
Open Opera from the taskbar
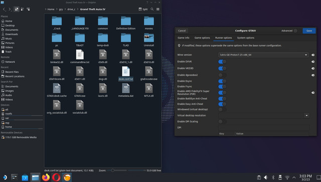pyautogui.click(x=56, y=177)
